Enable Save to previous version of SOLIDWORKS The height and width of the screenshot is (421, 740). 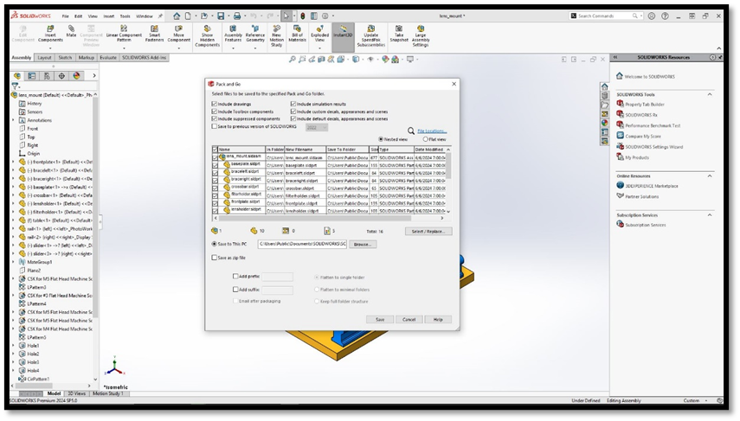pyautogui.click(x=215, y=126)
